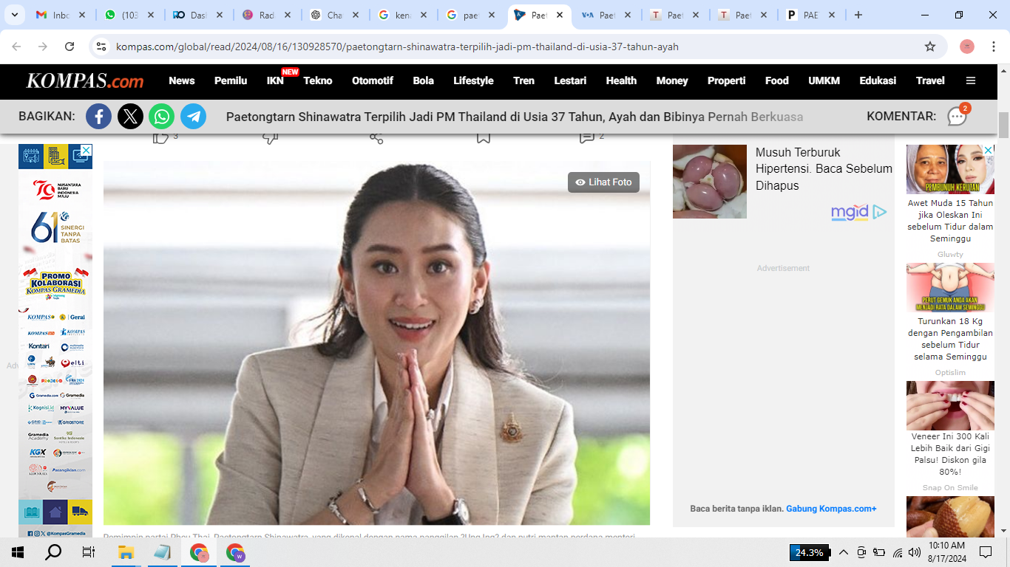This screenshot has width=1010, height=567.
Task: Open the Wi-Fi network panel
Action: (x=898, y=552)
